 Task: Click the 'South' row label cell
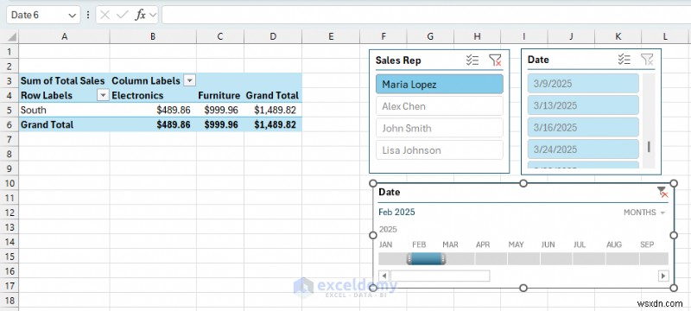[x=64, y=110]
